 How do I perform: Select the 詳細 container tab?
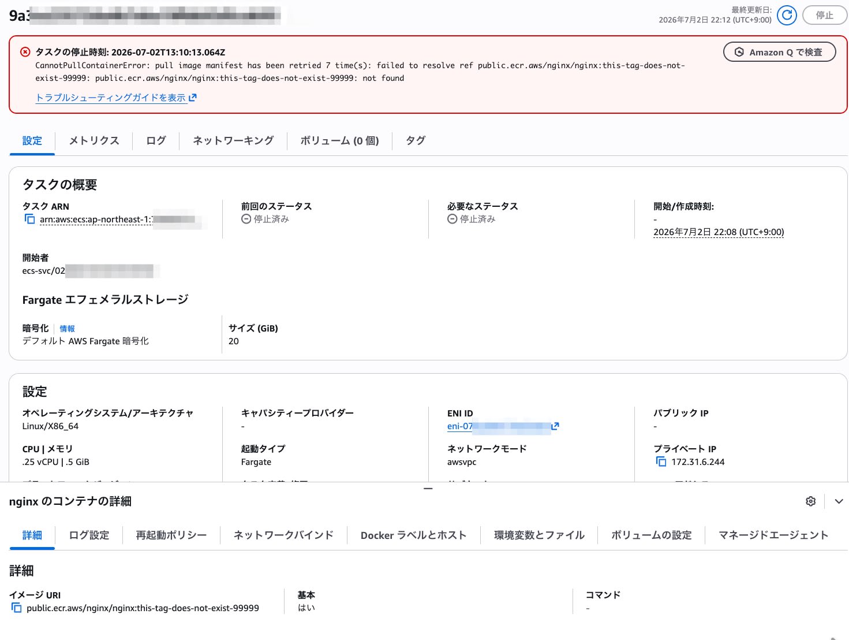[32, 535]
